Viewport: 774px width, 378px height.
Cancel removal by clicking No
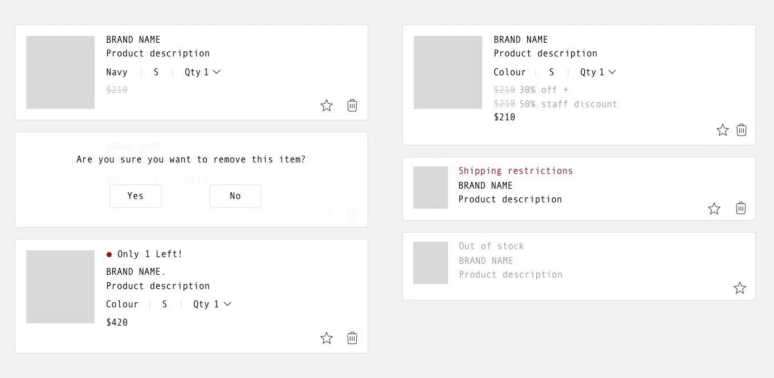coord(235,196)
